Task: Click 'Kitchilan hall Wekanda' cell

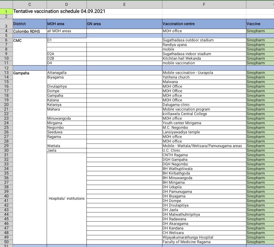Action: point(204,58)
